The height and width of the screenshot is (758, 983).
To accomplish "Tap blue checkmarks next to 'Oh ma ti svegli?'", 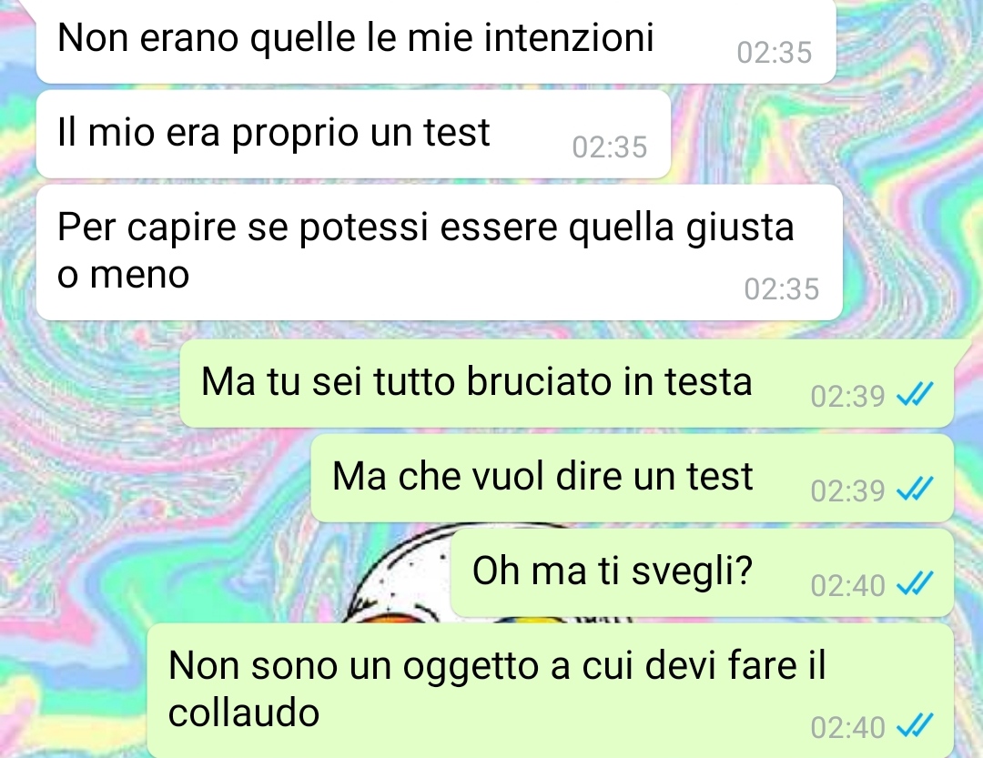I will coord(915,584).
